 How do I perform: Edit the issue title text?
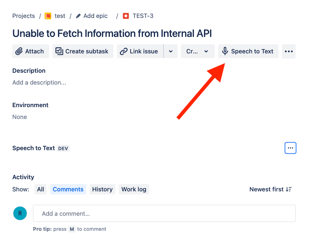pyautogui.click(x=112, y=33)
